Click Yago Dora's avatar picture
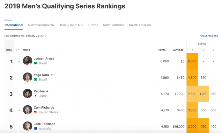The image size is (222, 133). pos(27,77)
